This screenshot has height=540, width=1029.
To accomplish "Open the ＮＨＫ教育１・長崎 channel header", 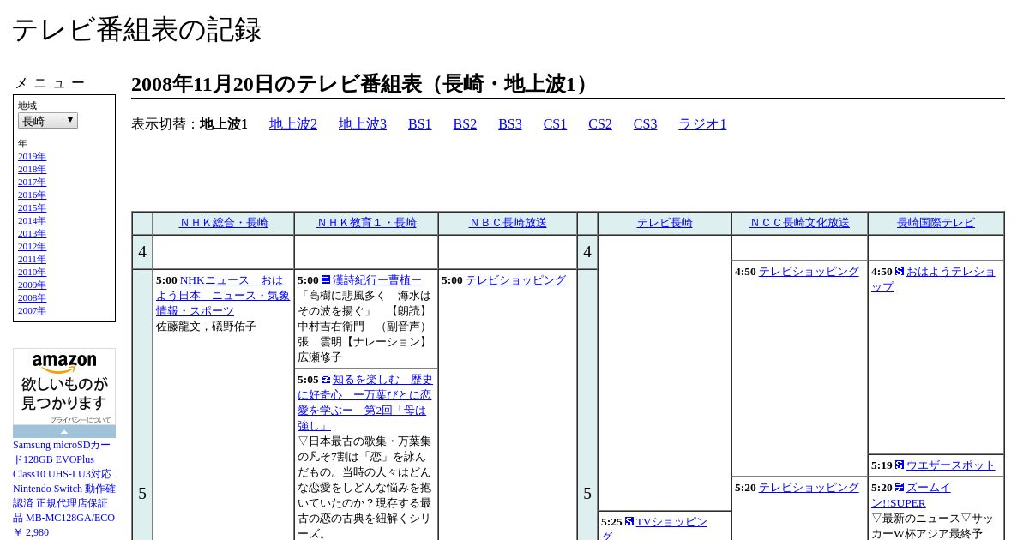I will [x=366, y=223].
